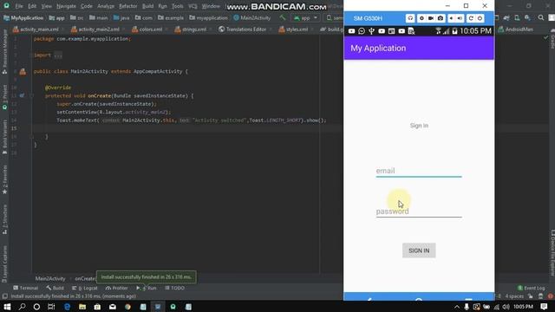Click the Make Project hammer icon
555x312 pixels.
282,17
